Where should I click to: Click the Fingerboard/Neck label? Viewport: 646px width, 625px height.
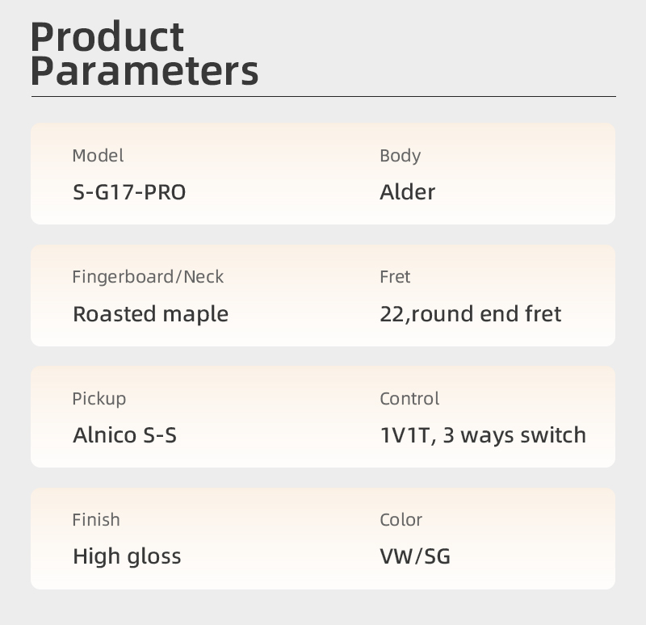pyautogui.click(x=148, y=277)
